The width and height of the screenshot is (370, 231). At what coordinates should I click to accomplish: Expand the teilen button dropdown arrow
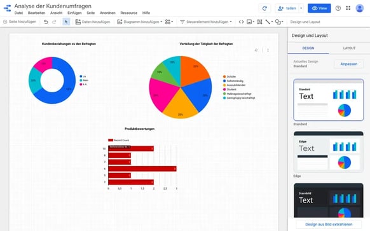[301, 8]
